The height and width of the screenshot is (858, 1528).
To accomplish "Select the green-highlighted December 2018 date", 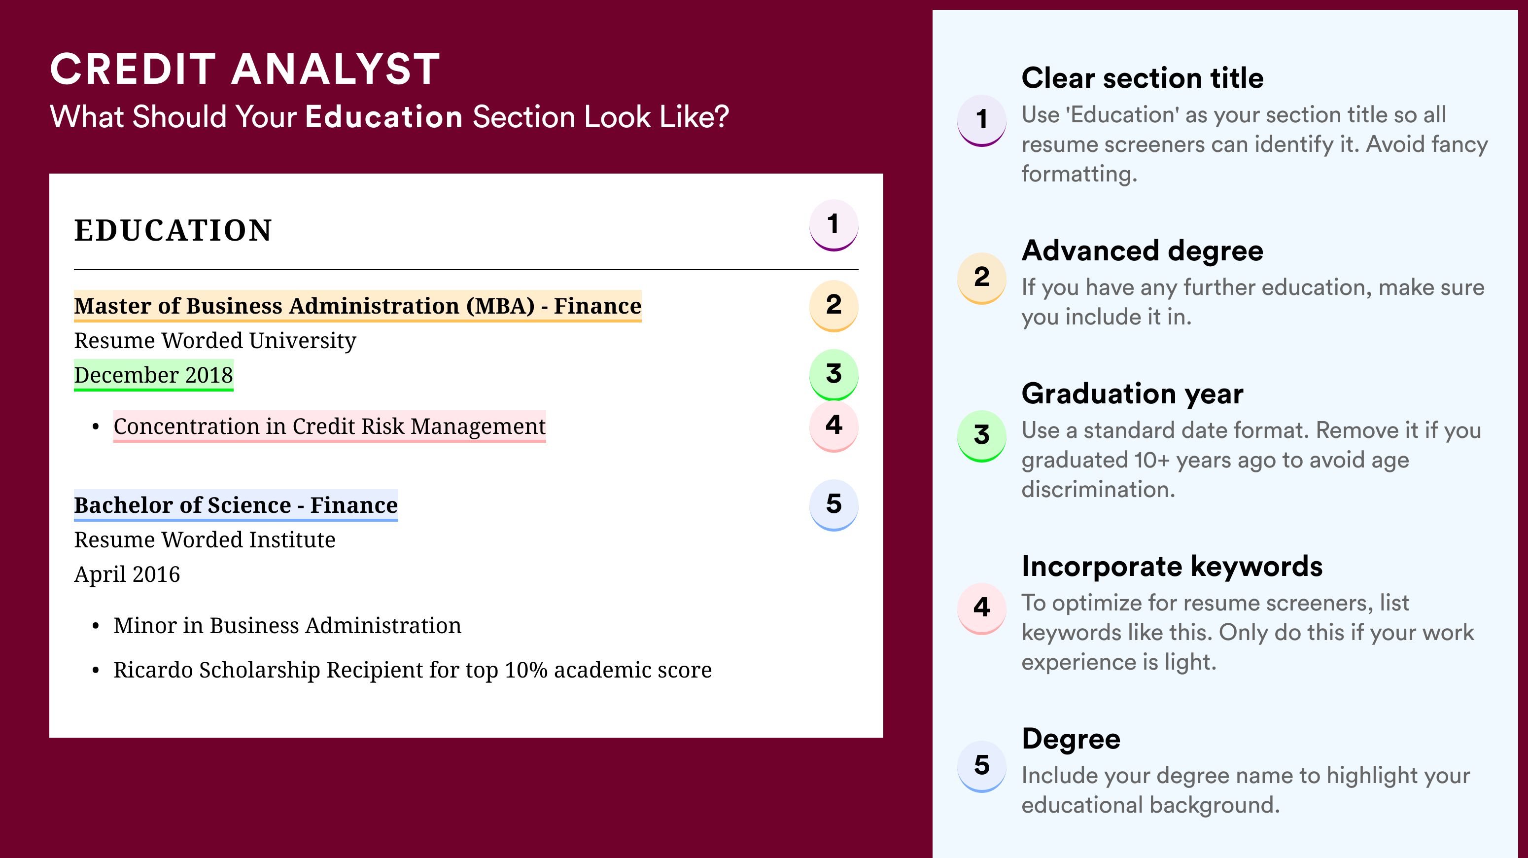I will pyautogui.click(x=154, y=375).
